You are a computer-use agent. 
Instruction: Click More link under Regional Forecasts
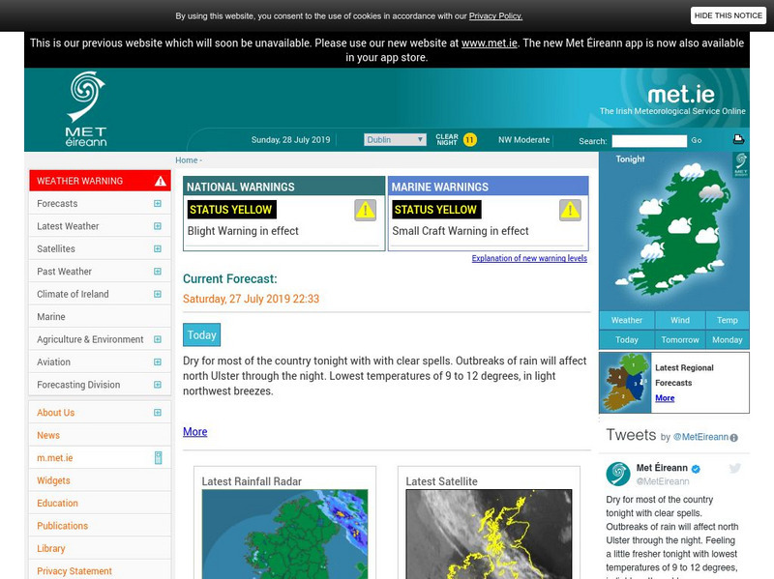click(665, 398)
